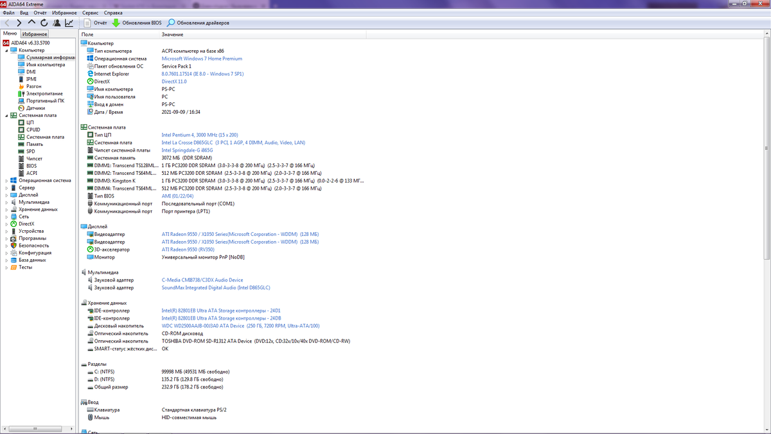Open the graph chart toolbar icon

point(69,23)
